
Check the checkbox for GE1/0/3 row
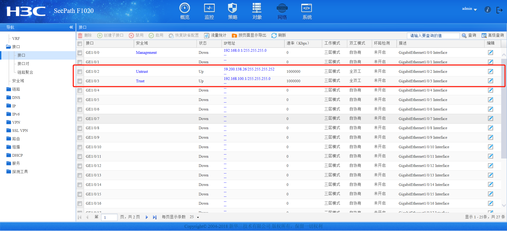tap(80, 81)
